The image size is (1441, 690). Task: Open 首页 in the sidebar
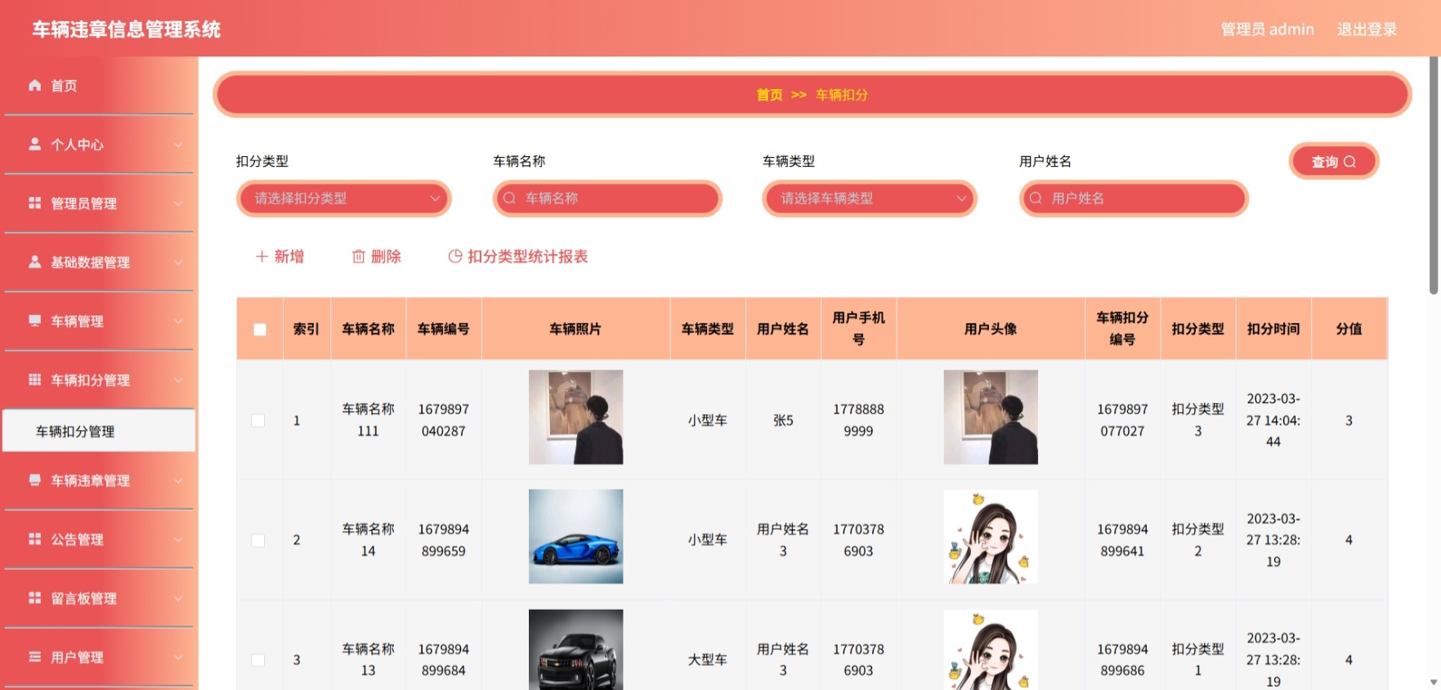point(99,86)
